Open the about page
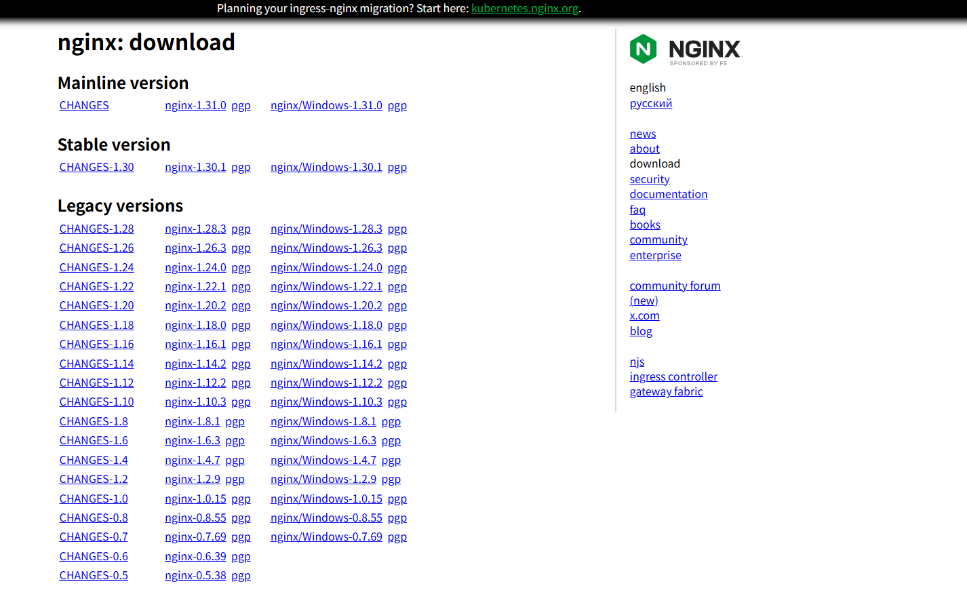This screenshot has height=603, width=967. [644, 149]
